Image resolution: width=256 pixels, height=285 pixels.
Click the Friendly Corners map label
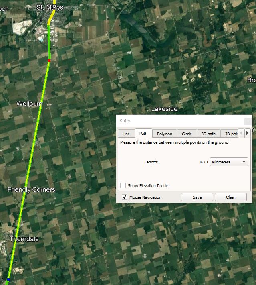31,189
